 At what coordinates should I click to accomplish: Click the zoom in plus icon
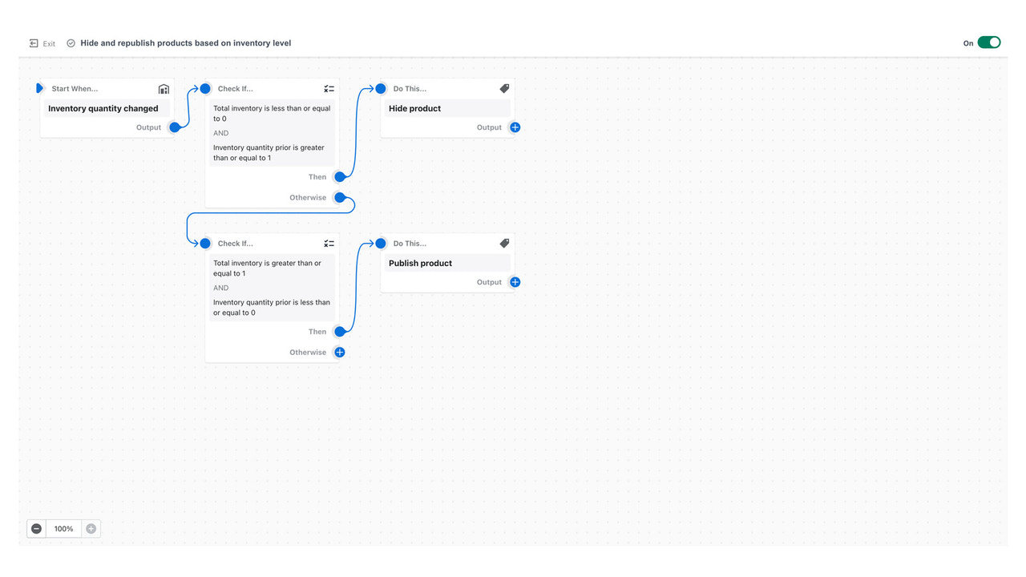[x=91, y=528]
